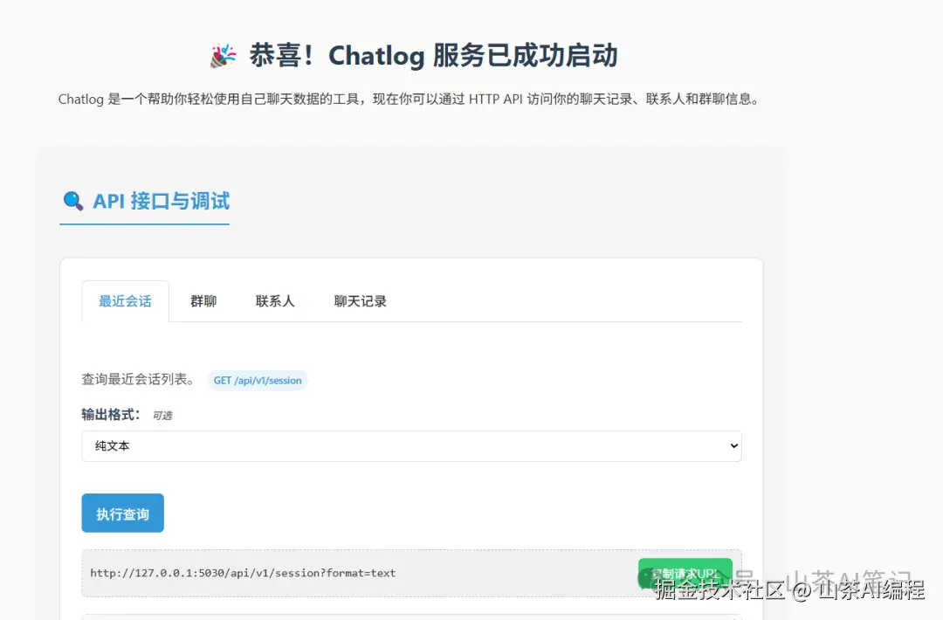Switch to the 群聊 tab
Image resolution: width=943 pixels, height=620 pixels.
click(203, 300)
